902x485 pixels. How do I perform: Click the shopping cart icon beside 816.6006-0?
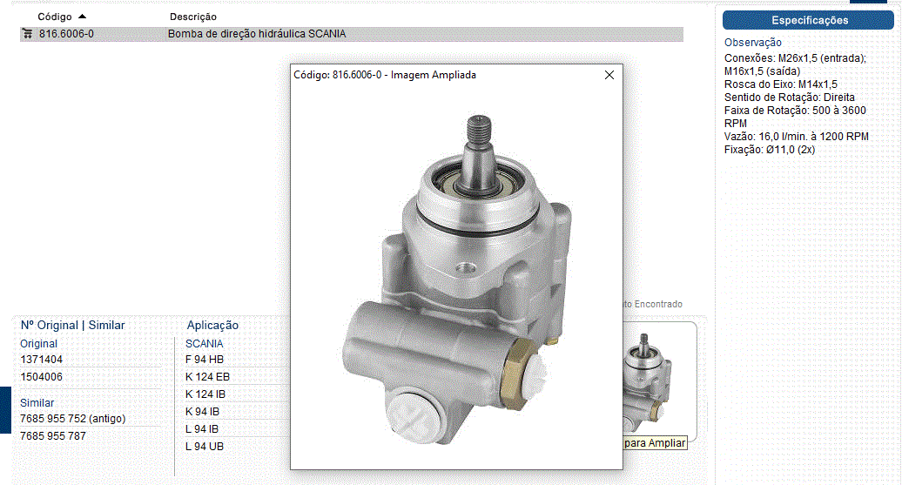point(27,34)
